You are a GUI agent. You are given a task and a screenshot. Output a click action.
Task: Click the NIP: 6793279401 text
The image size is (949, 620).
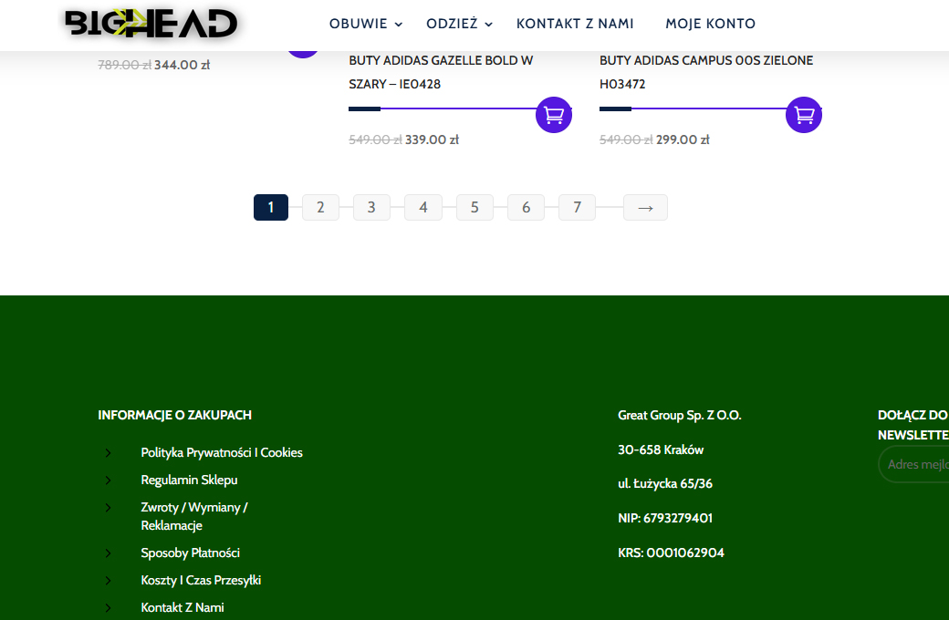click(x=665, y=518)
